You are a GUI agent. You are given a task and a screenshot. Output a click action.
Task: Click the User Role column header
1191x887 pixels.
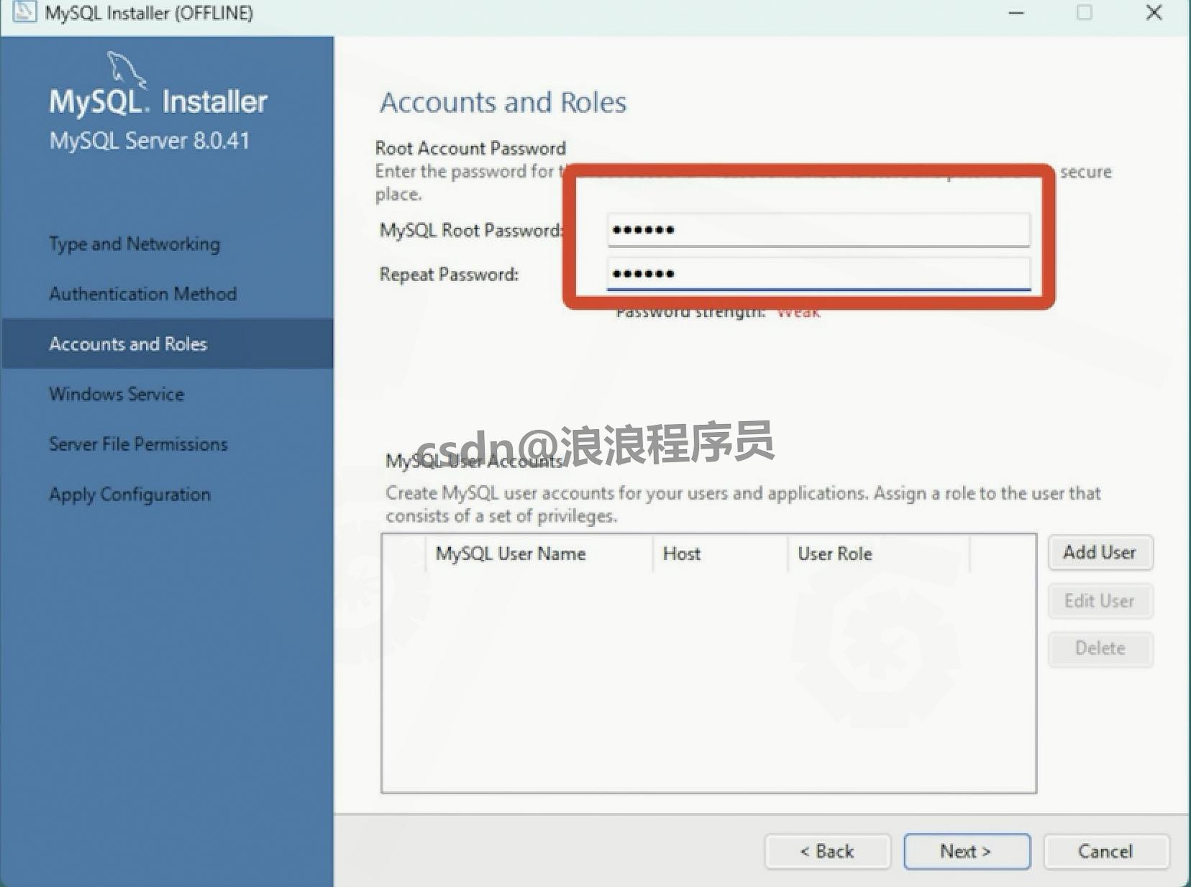tap(879, 553)
